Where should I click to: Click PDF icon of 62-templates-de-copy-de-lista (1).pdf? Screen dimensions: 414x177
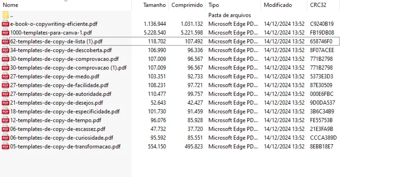tap(6, 41)
